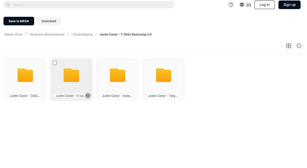Click the T-Shirt Bootcamp 3.0 breadcrumb
The image size is (307, 168).
coord(125,34)
